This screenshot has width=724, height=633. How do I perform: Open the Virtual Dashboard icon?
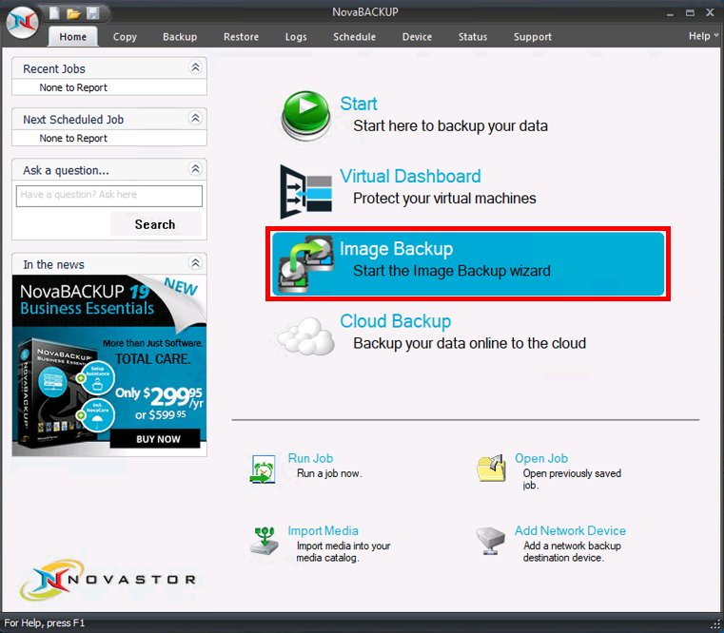pyautogui.click(x=305, y=191)
